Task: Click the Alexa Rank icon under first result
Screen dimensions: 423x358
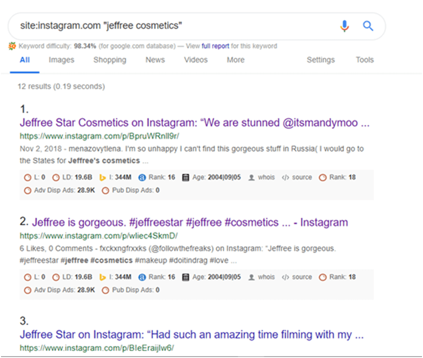Action: [142, 177]
